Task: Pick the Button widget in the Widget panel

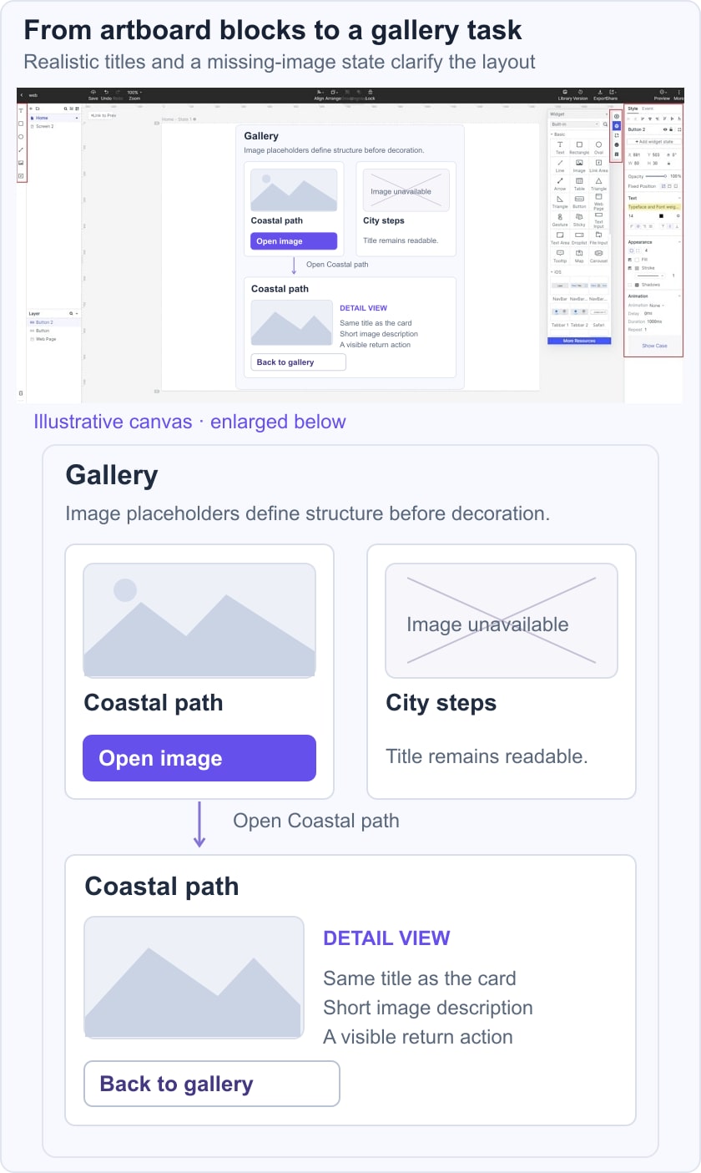Action: coord(579,202)
